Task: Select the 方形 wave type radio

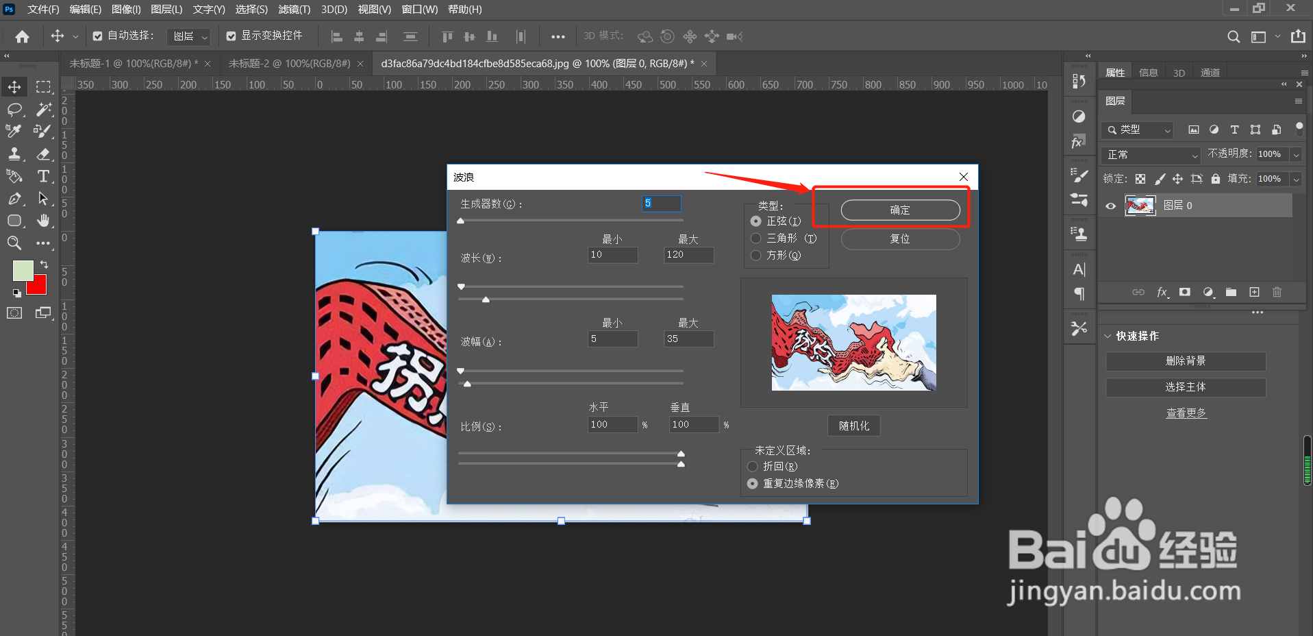Action: [755, 256]
